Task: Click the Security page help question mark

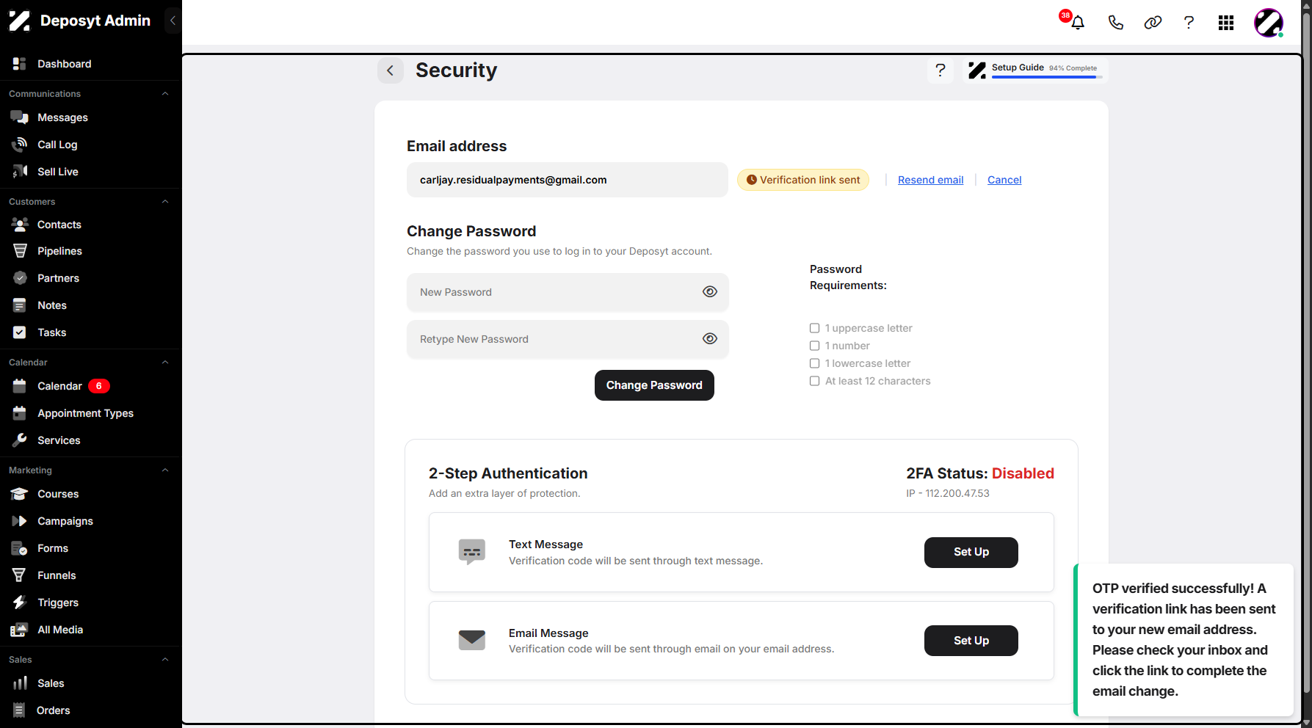Action: coord(940,70)
